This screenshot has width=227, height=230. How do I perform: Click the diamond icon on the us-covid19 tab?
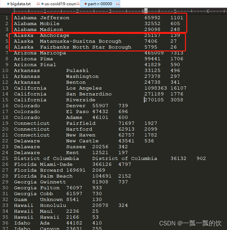(42, 4)
